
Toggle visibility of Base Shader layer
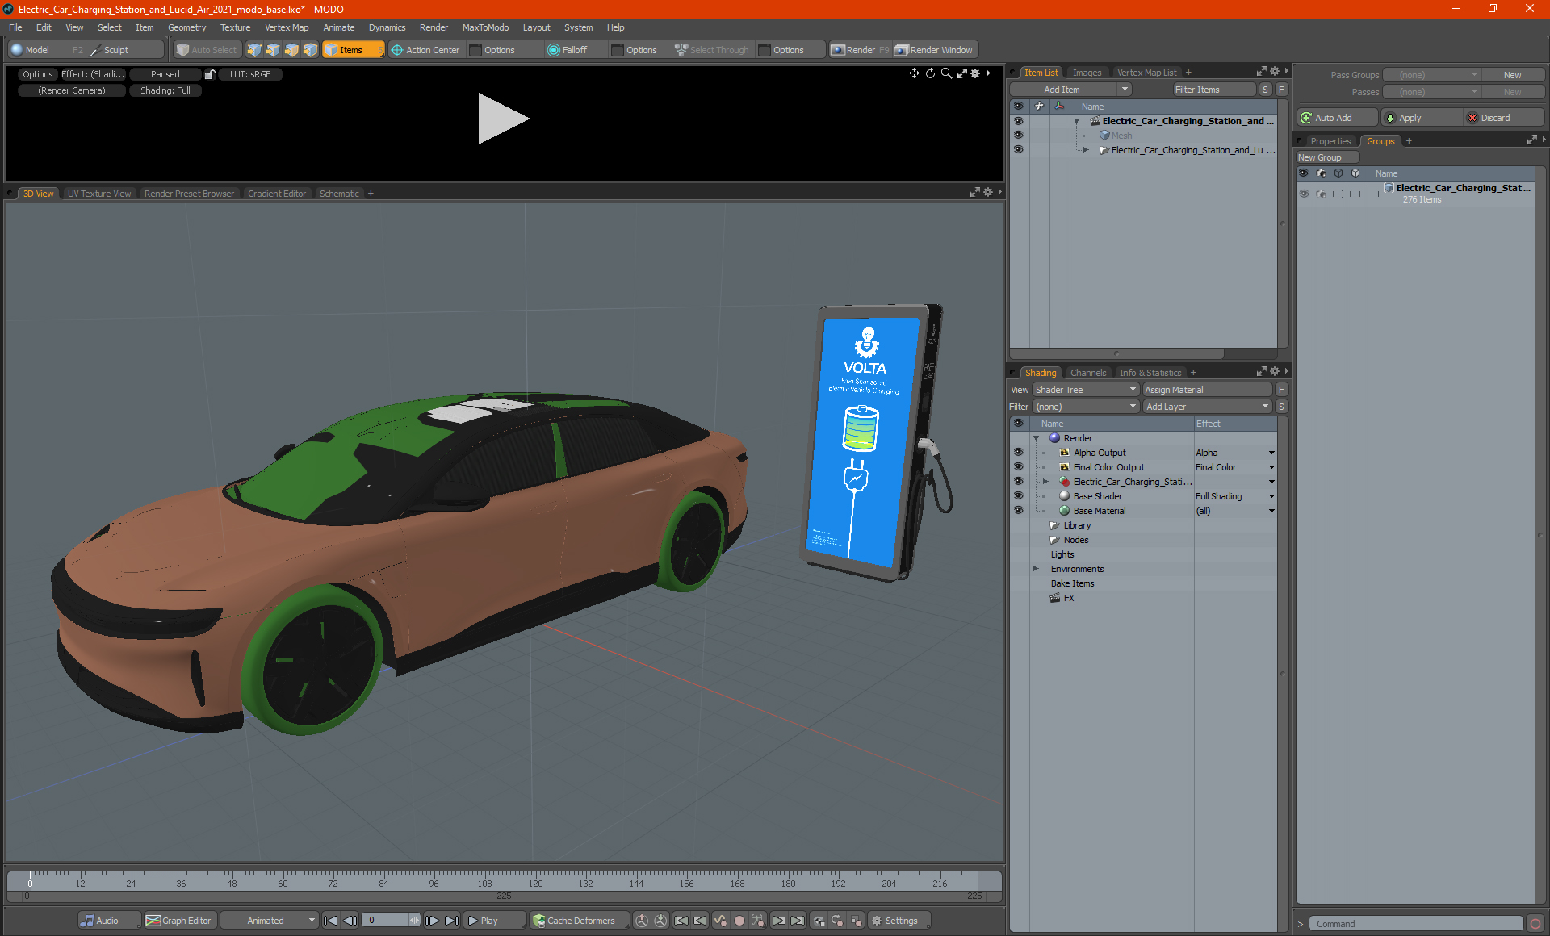(1018, 496)
